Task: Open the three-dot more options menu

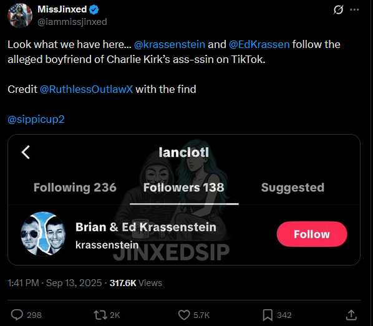Action: click(354, 10)
